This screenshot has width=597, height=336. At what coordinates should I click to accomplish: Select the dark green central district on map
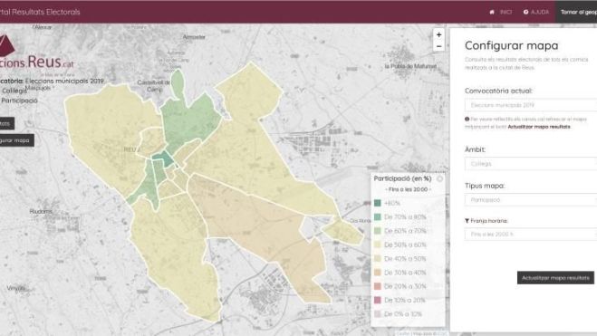(164, 158)
